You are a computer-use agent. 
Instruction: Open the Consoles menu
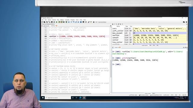pos(67,20)
